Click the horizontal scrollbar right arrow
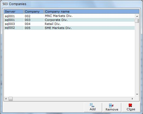Image resolution: width=143 pixels, height=114 pixels. [x=132, y=99]
